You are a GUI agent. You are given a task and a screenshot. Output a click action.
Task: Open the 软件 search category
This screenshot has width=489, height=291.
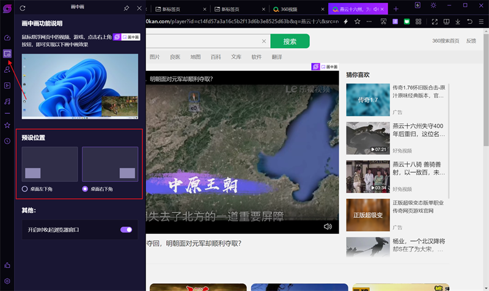(x=257, y=57)
